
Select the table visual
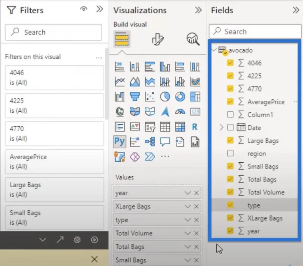(165, 127)
